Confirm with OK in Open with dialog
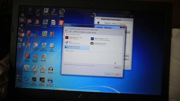 [108, 74]
